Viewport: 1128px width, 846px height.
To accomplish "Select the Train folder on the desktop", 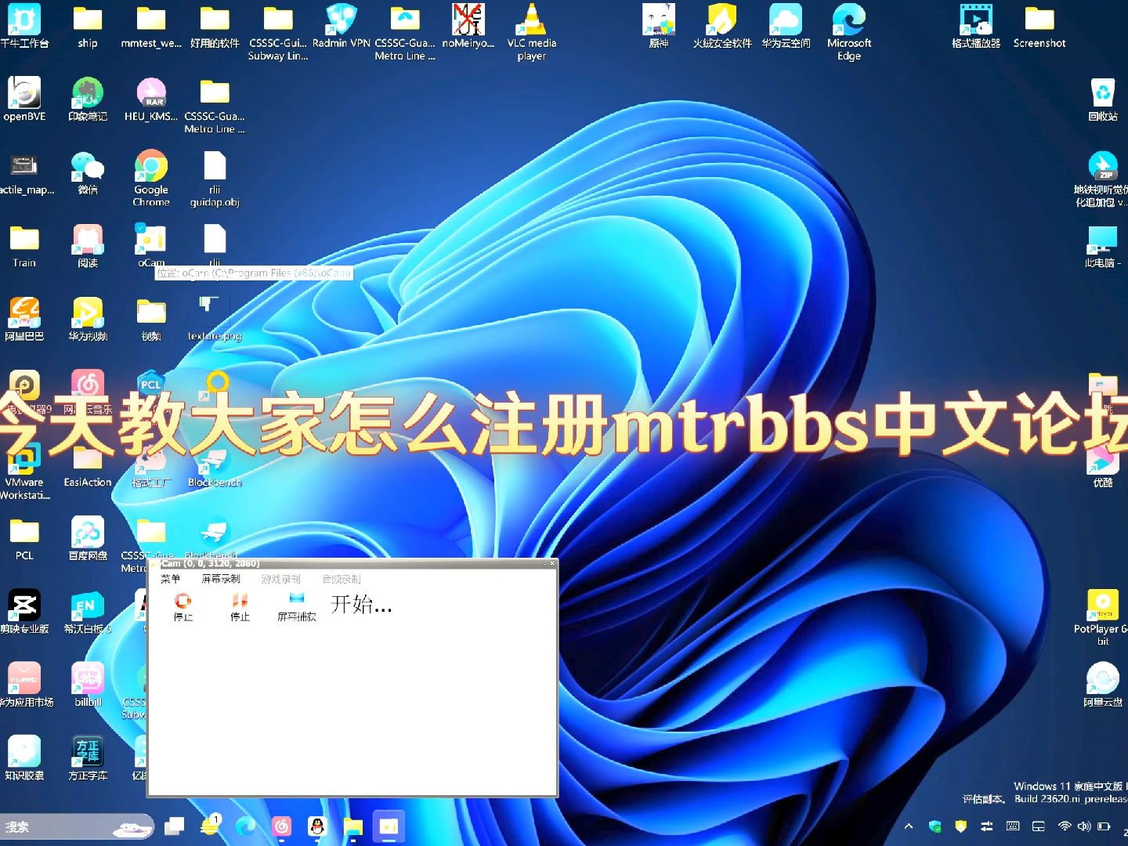I will point(24,246).
